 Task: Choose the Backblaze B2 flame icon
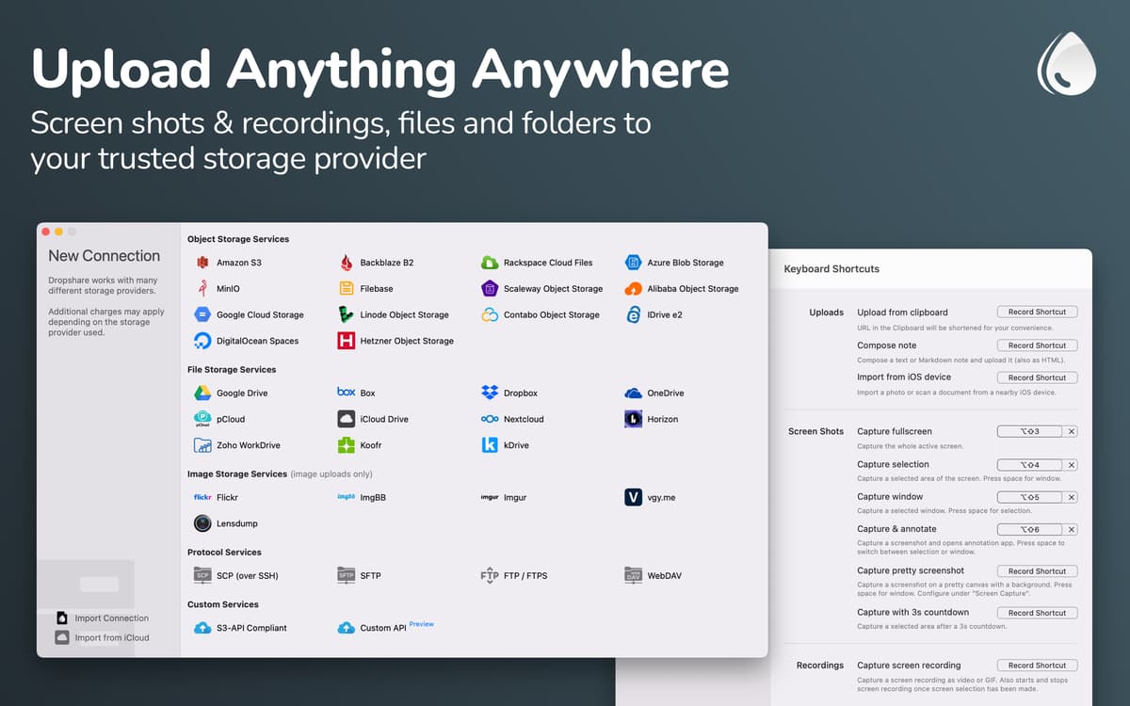[x=346, y=263]
